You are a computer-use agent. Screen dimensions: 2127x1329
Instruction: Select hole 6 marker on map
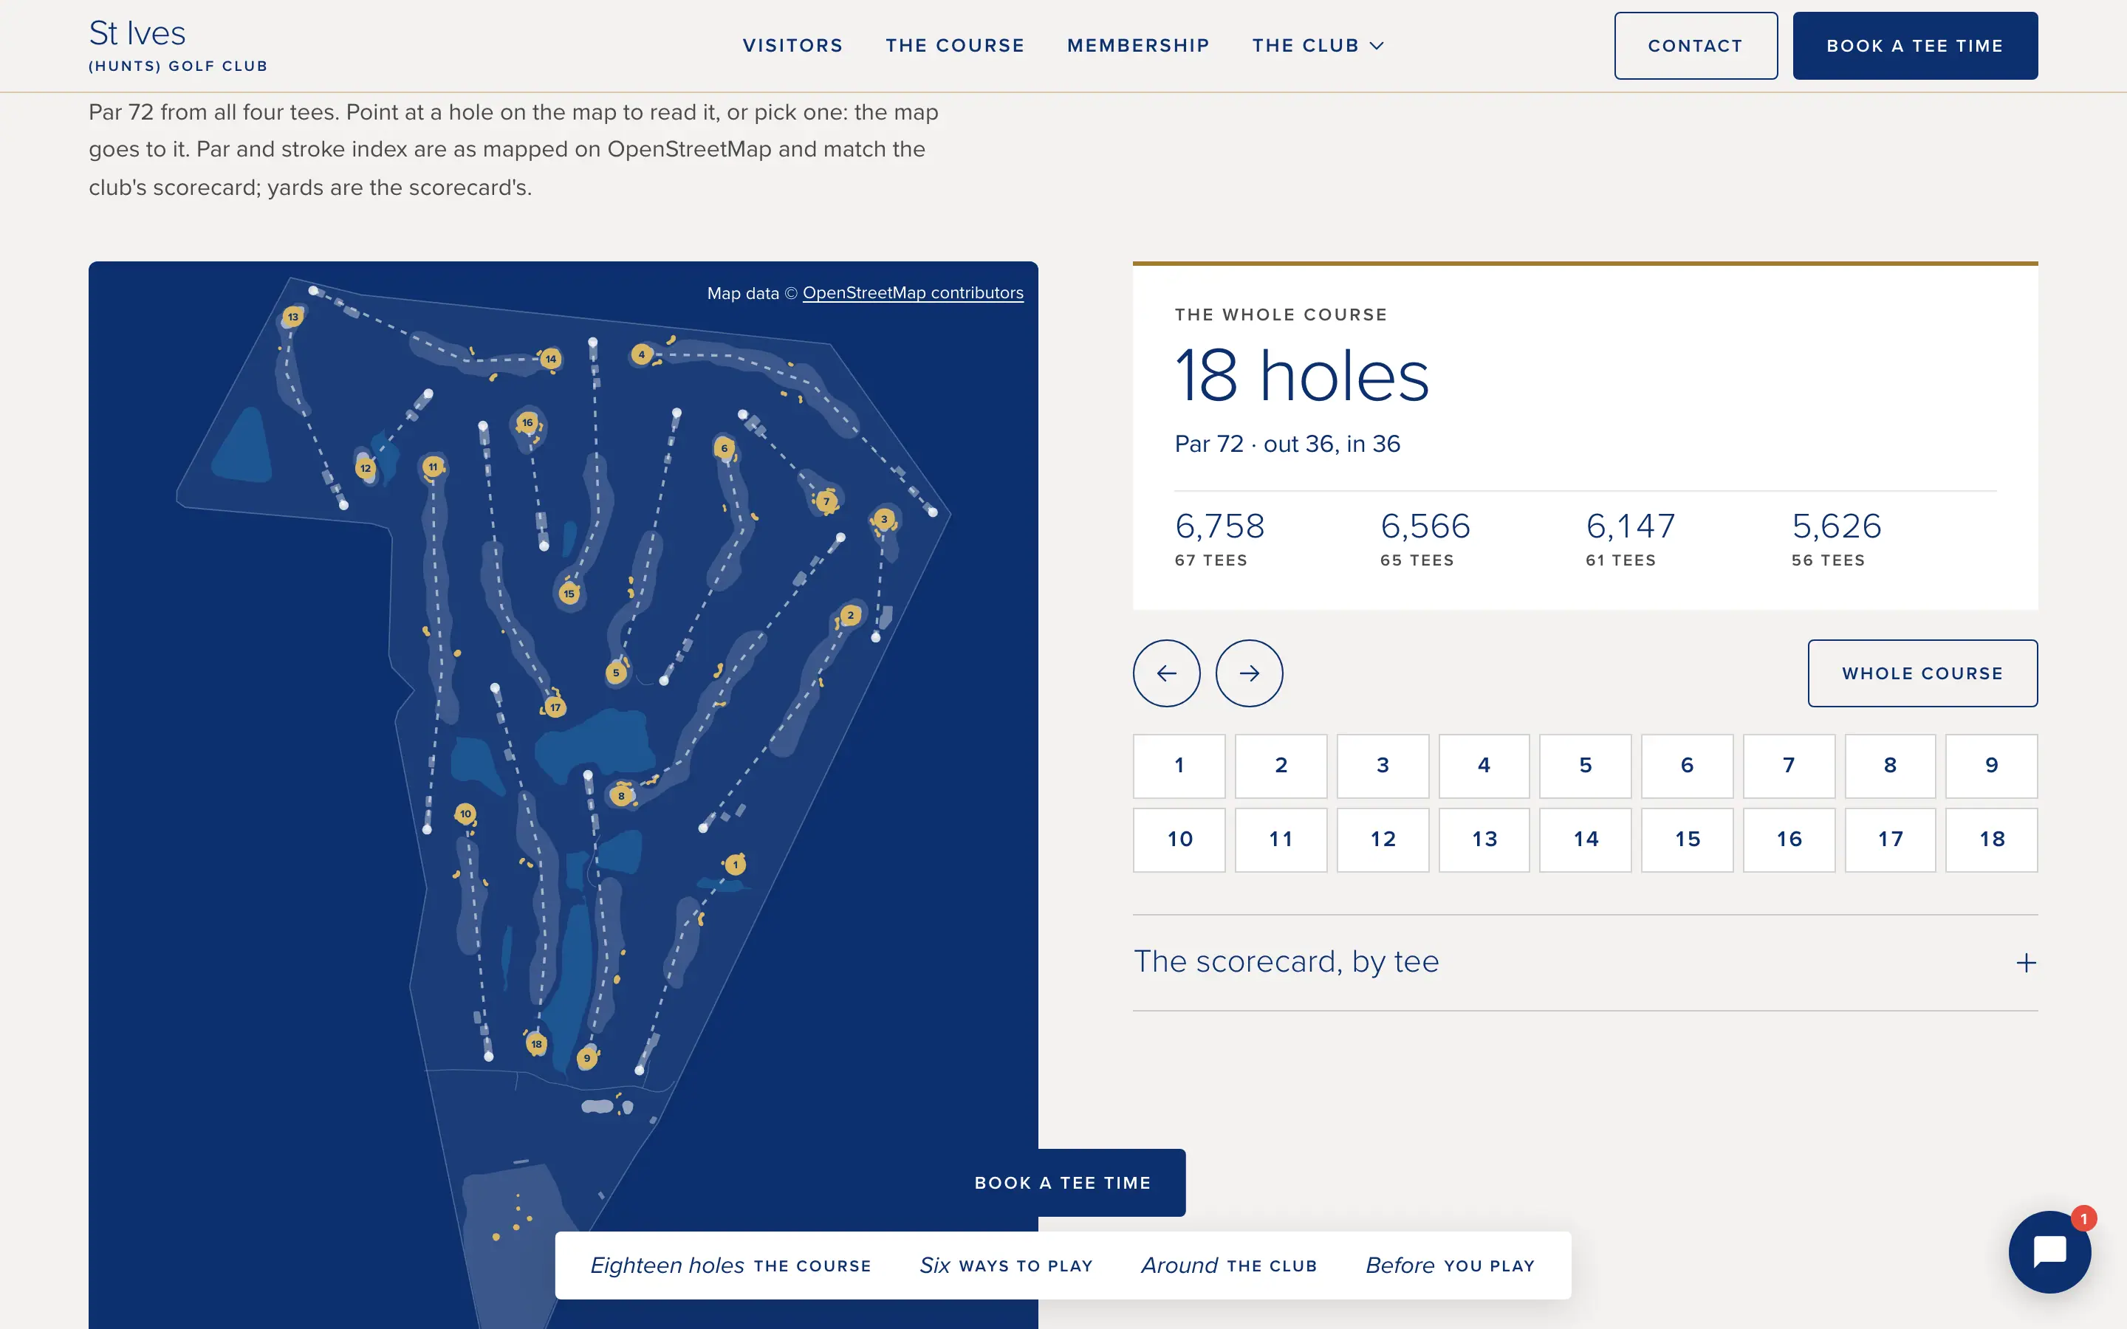tap(725, 448)
